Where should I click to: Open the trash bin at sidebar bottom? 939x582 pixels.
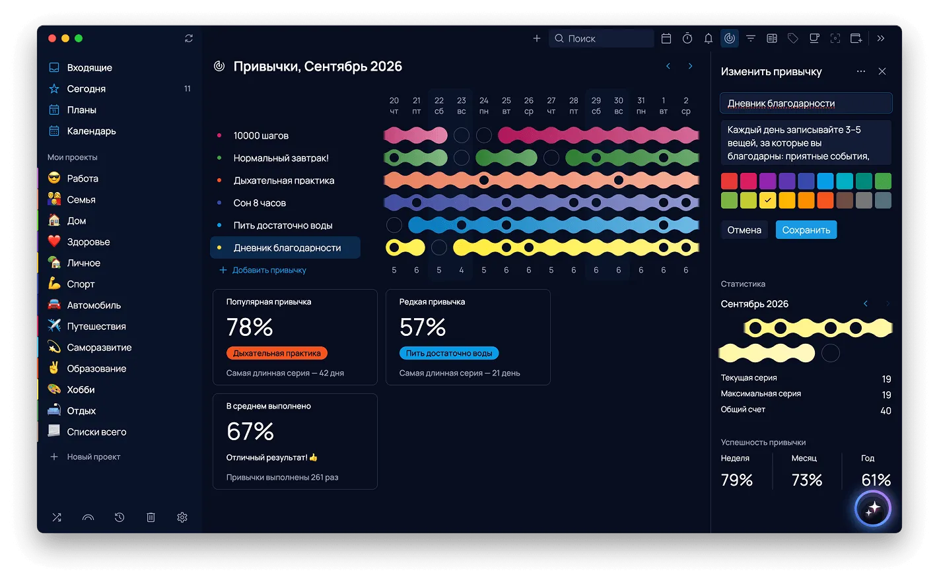pos(151,517)
